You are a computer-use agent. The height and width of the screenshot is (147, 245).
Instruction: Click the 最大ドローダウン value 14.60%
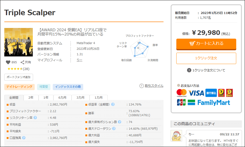point(134,129)
